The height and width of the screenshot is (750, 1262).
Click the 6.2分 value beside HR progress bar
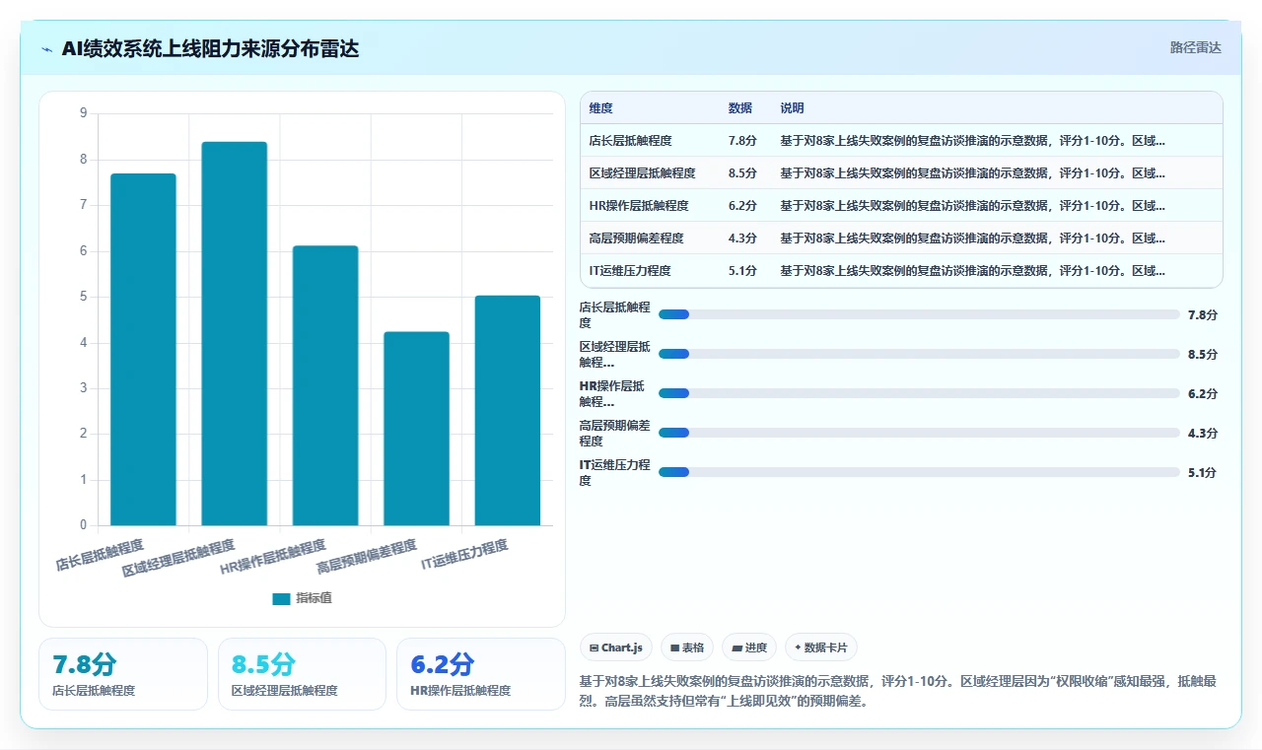pyautogui.click(x=1203, y=393)
